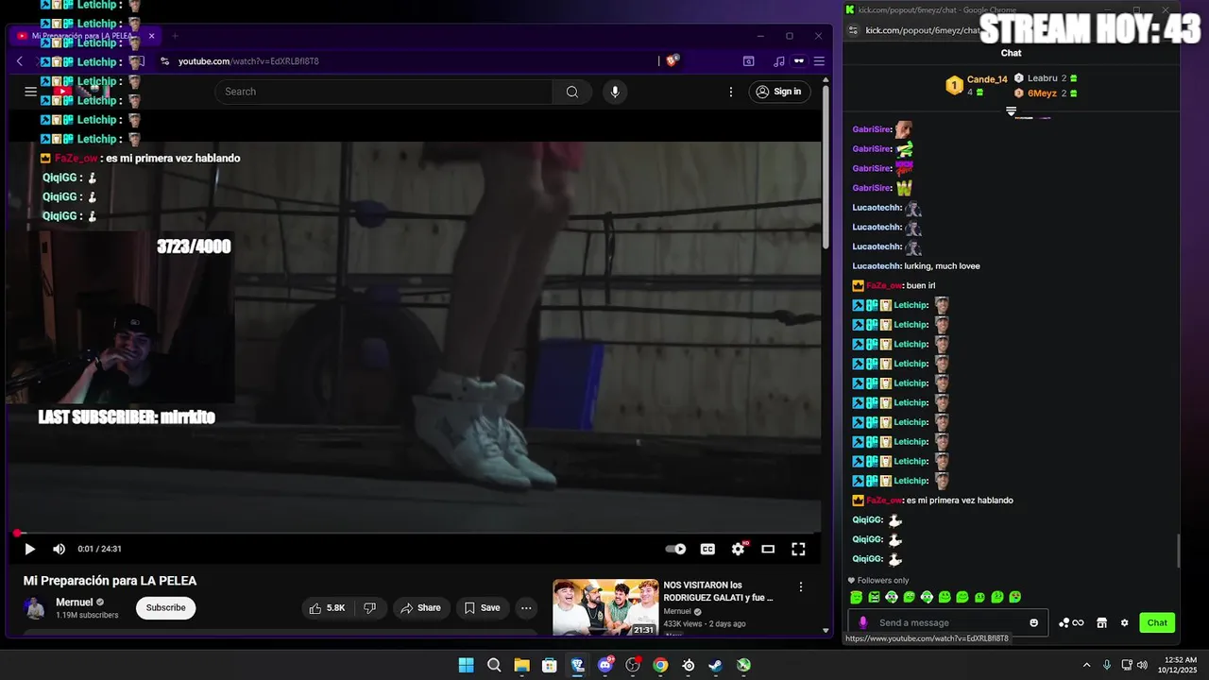1209x680 pixels.
Task: Select last green crying emote in quick row
Action: 1015,597
